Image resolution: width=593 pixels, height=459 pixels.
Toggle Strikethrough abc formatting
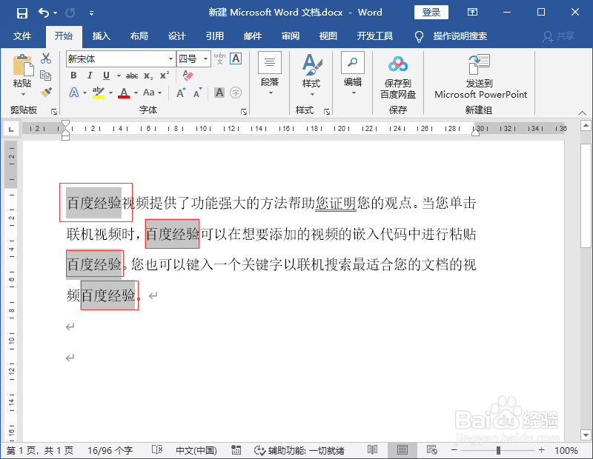tap(132, 76)
